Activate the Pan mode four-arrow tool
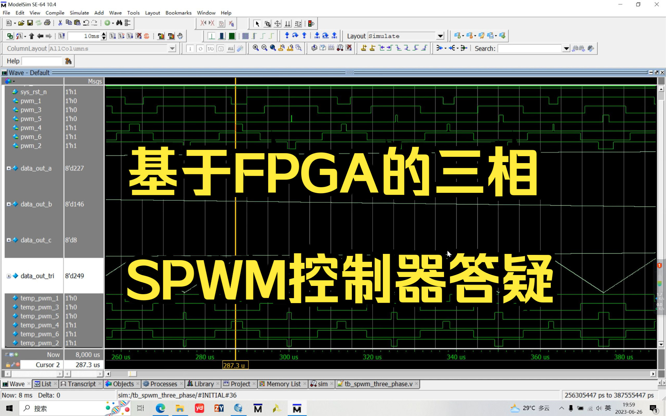Image resolution: width=666 pixels, height=416 pixels. pyautogui.click(x=277, y=23)
